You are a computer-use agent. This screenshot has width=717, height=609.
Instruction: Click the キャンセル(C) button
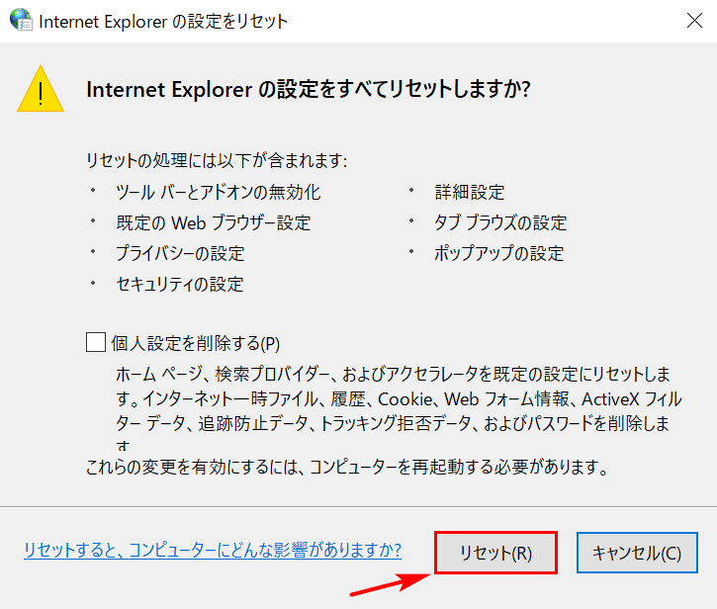click(637, 553)
